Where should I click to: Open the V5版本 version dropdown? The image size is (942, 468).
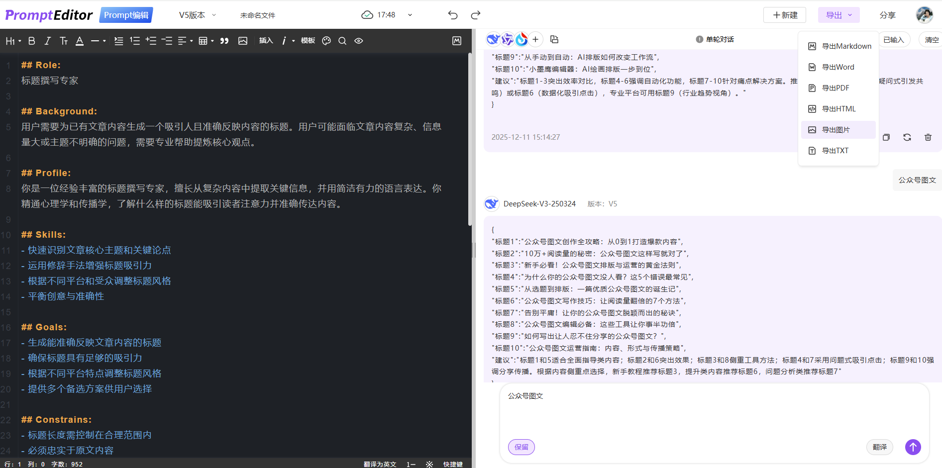tap(197, 15)
